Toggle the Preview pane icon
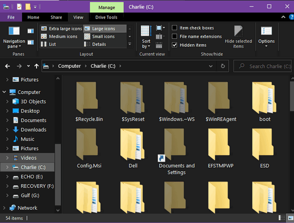The image size is (294, 223). tap(30, 31)
